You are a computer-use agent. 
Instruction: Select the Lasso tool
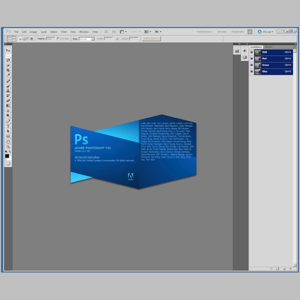tap(8, 60)
